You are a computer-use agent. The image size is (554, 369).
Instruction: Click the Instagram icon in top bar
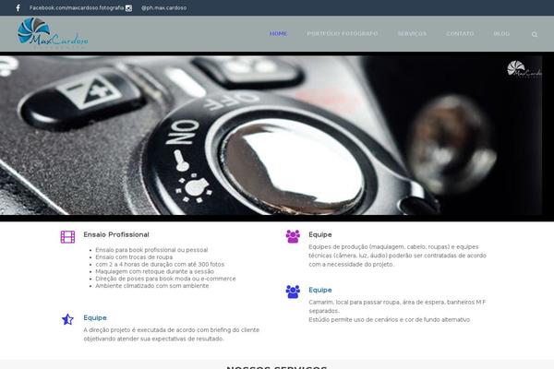tap(129, 8)
